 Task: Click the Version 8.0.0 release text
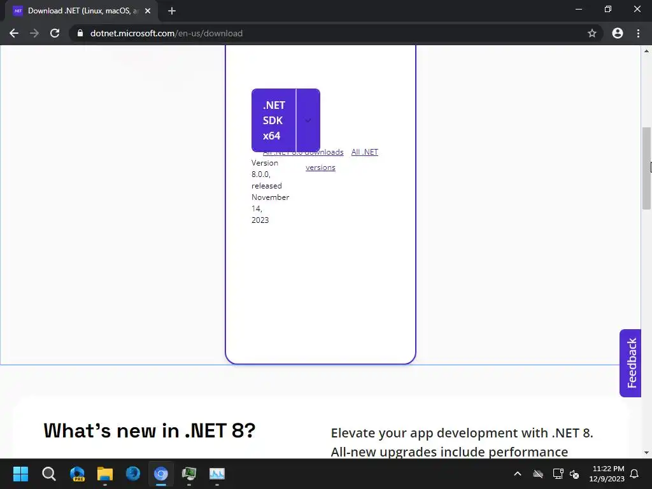pos(270,191)
